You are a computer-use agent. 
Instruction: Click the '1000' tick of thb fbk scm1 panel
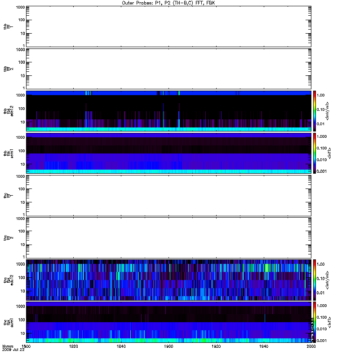(x=20, y=137)
